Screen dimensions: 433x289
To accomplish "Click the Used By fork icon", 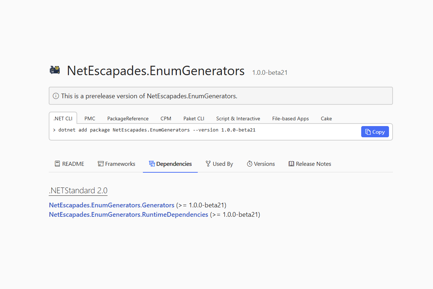I will click(x=208, y=164).
